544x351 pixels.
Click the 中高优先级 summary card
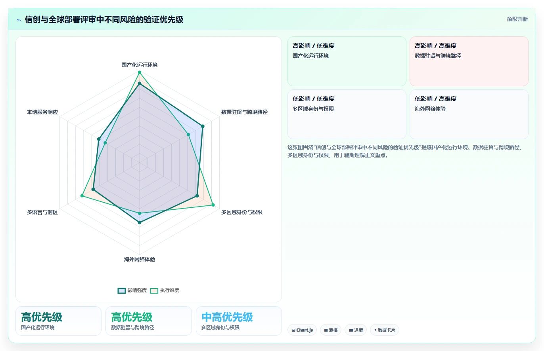click(239, 321)
